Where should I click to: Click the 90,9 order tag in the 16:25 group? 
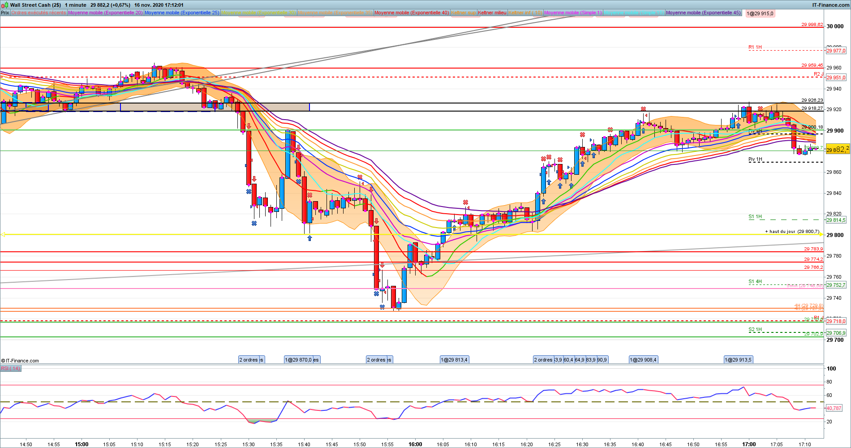[x=602, y=360]
